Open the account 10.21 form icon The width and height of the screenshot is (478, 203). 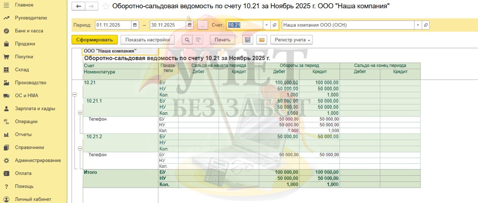(x=274, y=25)
